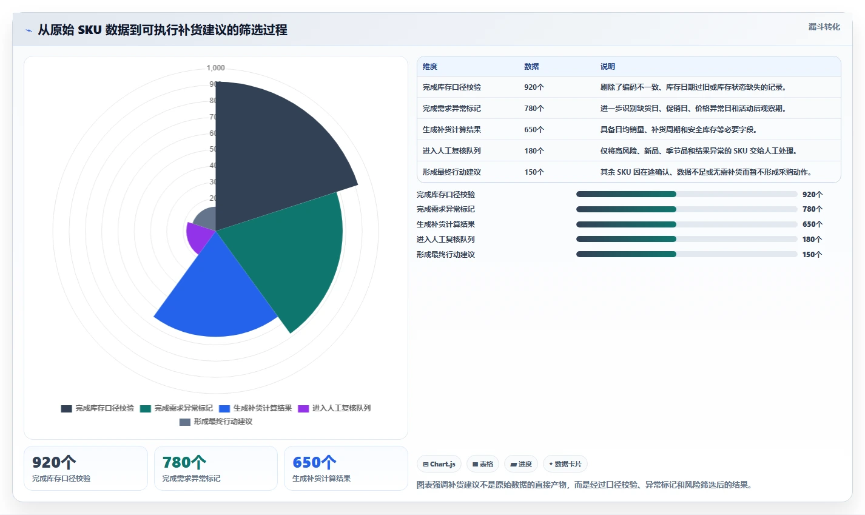This screenshot has width=865, height=515.
Task: Click the 完成需求异常标记 progress bar
Action: 687,209
